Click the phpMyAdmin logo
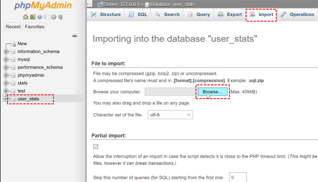The width and height of the screenshot is (318, 182). pyautogui.click(x=43, y=6)
